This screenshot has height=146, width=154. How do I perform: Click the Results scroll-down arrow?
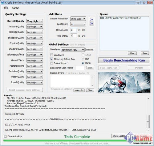click(x=148, y=130)
